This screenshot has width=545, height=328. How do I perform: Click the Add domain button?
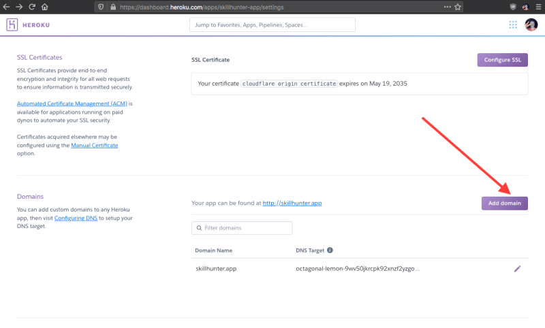505,203
